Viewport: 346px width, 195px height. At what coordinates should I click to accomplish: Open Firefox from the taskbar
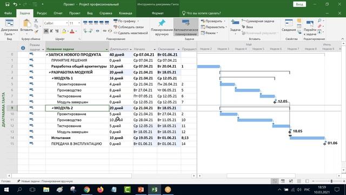point(100,190)
